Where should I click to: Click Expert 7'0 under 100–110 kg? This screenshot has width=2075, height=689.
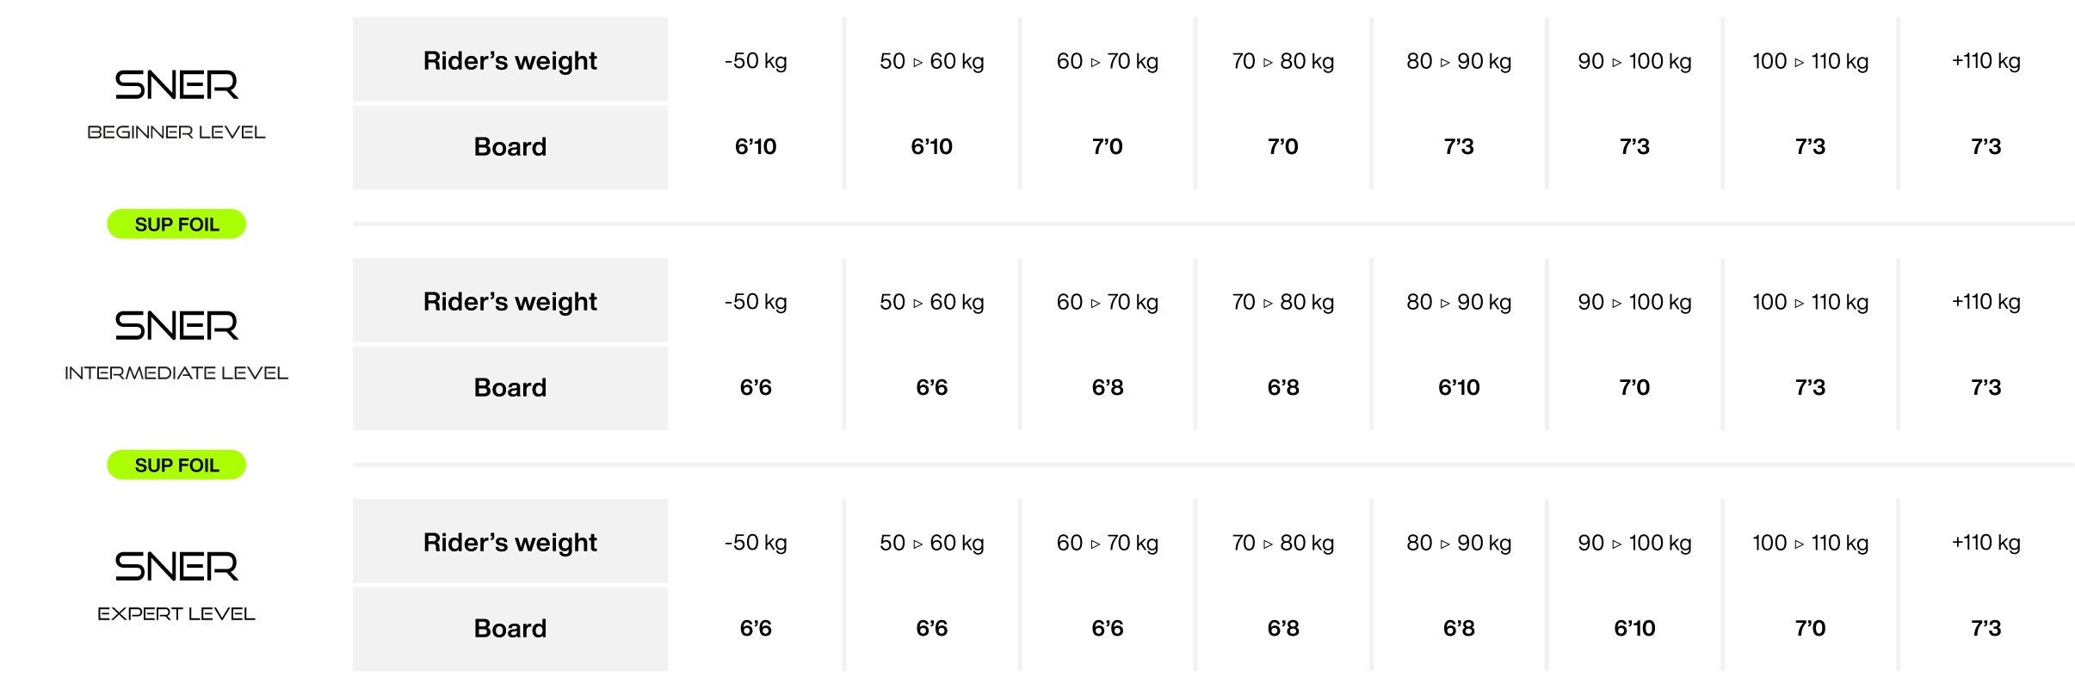(1810, 628)
